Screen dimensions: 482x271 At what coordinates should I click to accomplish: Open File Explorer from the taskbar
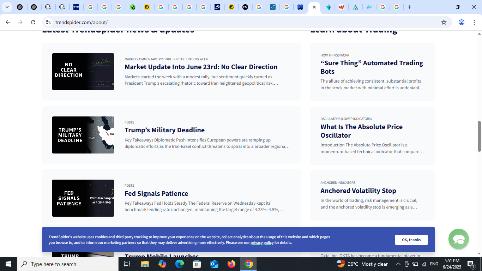[145, 264]
